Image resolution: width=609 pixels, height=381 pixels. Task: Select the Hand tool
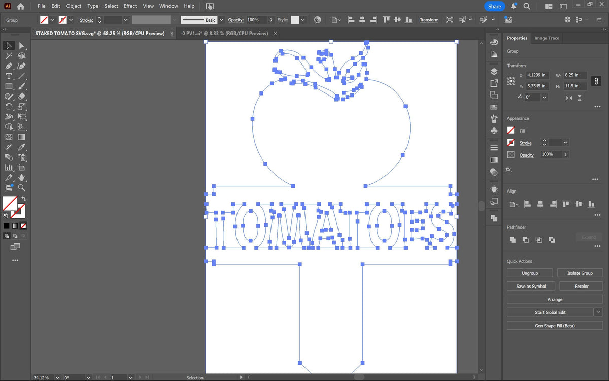point(22,177)
